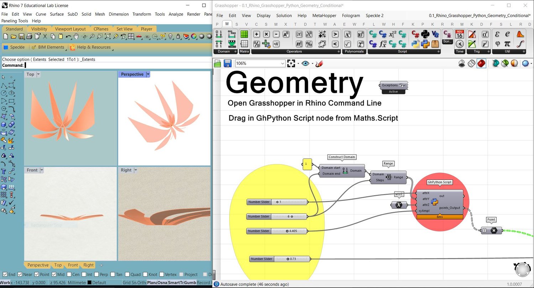Click the Number Slider with value 4.405
Screen dimensions: 534x288
(277, 231)
